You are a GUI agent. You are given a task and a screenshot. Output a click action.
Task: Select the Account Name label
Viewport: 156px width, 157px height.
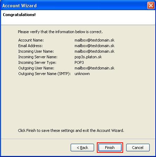tap(31, 40)
